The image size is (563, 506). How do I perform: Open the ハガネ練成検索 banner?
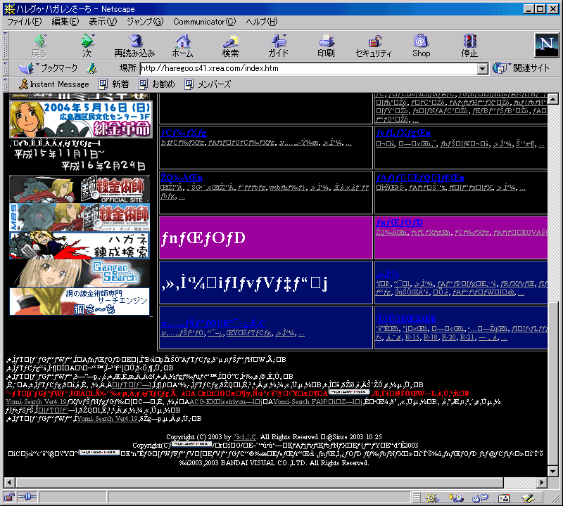point(80,245)
